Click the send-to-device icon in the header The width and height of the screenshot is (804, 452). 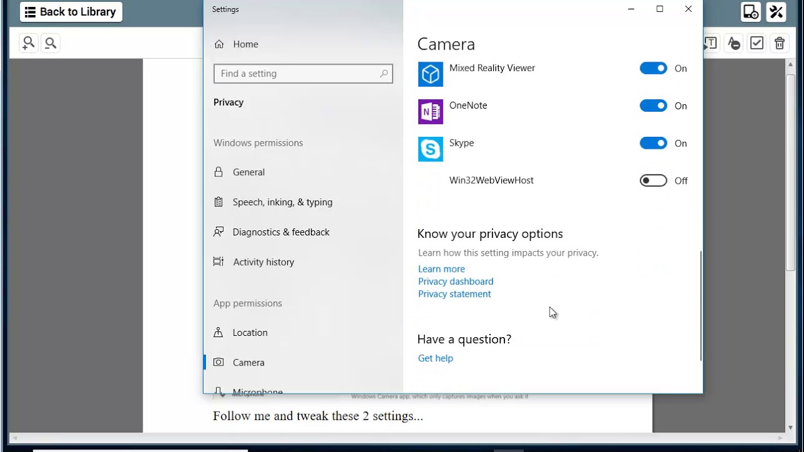click(751, 12)
